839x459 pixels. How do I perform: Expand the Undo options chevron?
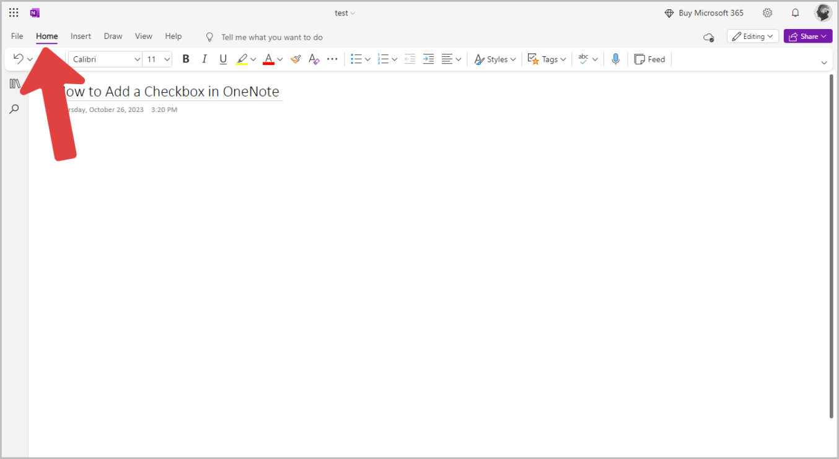(30, 59)
